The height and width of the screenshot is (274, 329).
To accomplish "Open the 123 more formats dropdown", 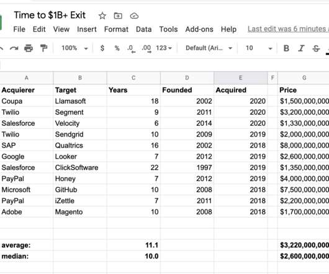I will coord(164,48).
